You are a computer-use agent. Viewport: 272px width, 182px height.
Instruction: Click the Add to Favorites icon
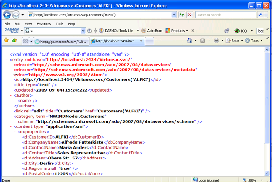[x=15, y=41]
